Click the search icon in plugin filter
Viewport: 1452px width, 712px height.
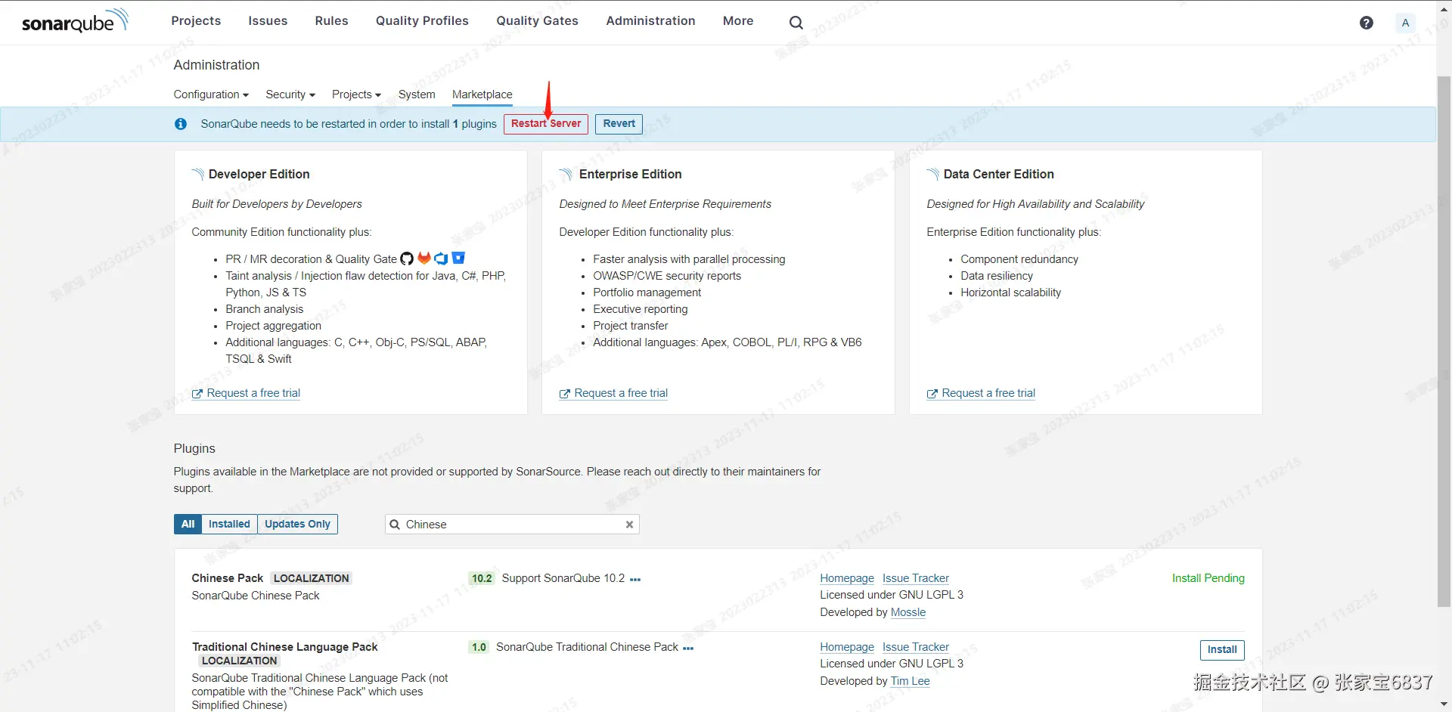(394, 525)
